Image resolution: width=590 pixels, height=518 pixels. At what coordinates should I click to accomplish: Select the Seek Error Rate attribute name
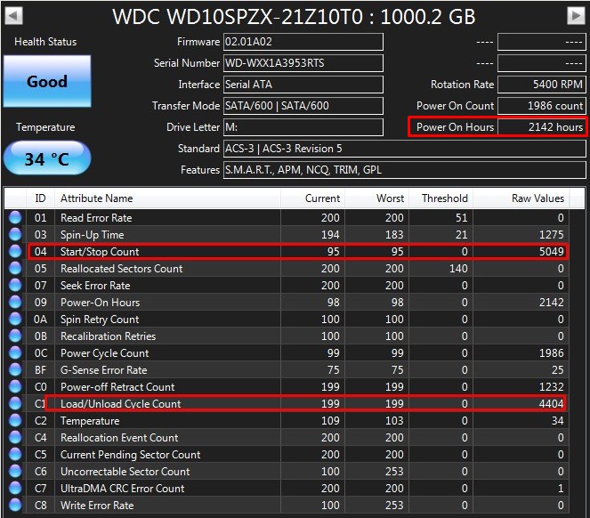pyautogui.click(x=95, y=286)
